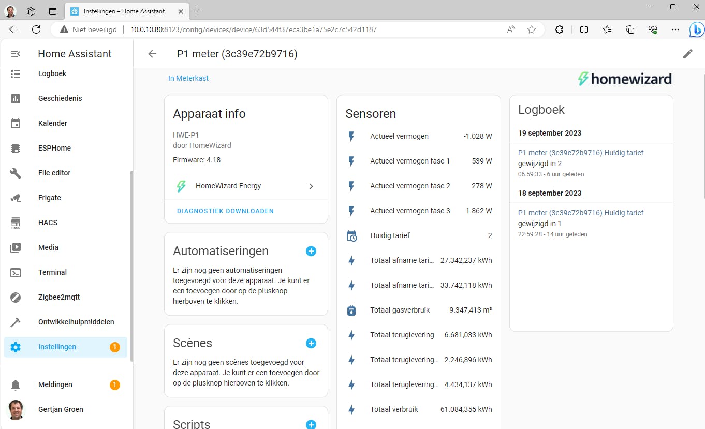This screenshot has width=705, height=429.
Task: Click the Huidig tarief sensor icon
Action: click(351, 236)
